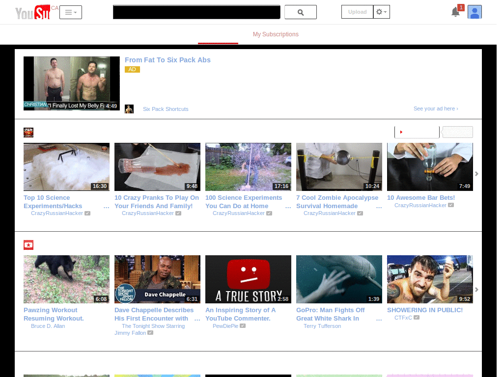This screenshot has width=503, height=377.
Task: Click the Upload button
Action: tap(358, 12)
